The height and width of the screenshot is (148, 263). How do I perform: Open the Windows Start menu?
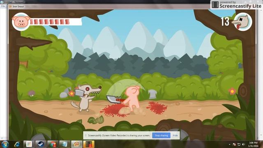[5, 144]
